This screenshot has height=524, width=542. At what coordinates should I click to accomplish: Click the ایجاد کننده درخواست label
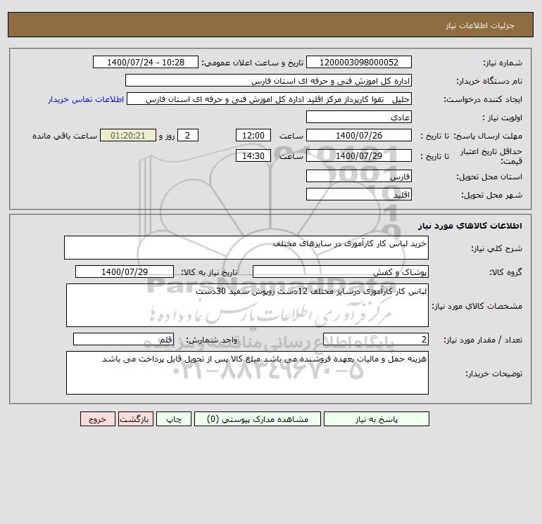click(x=483, y=99)
